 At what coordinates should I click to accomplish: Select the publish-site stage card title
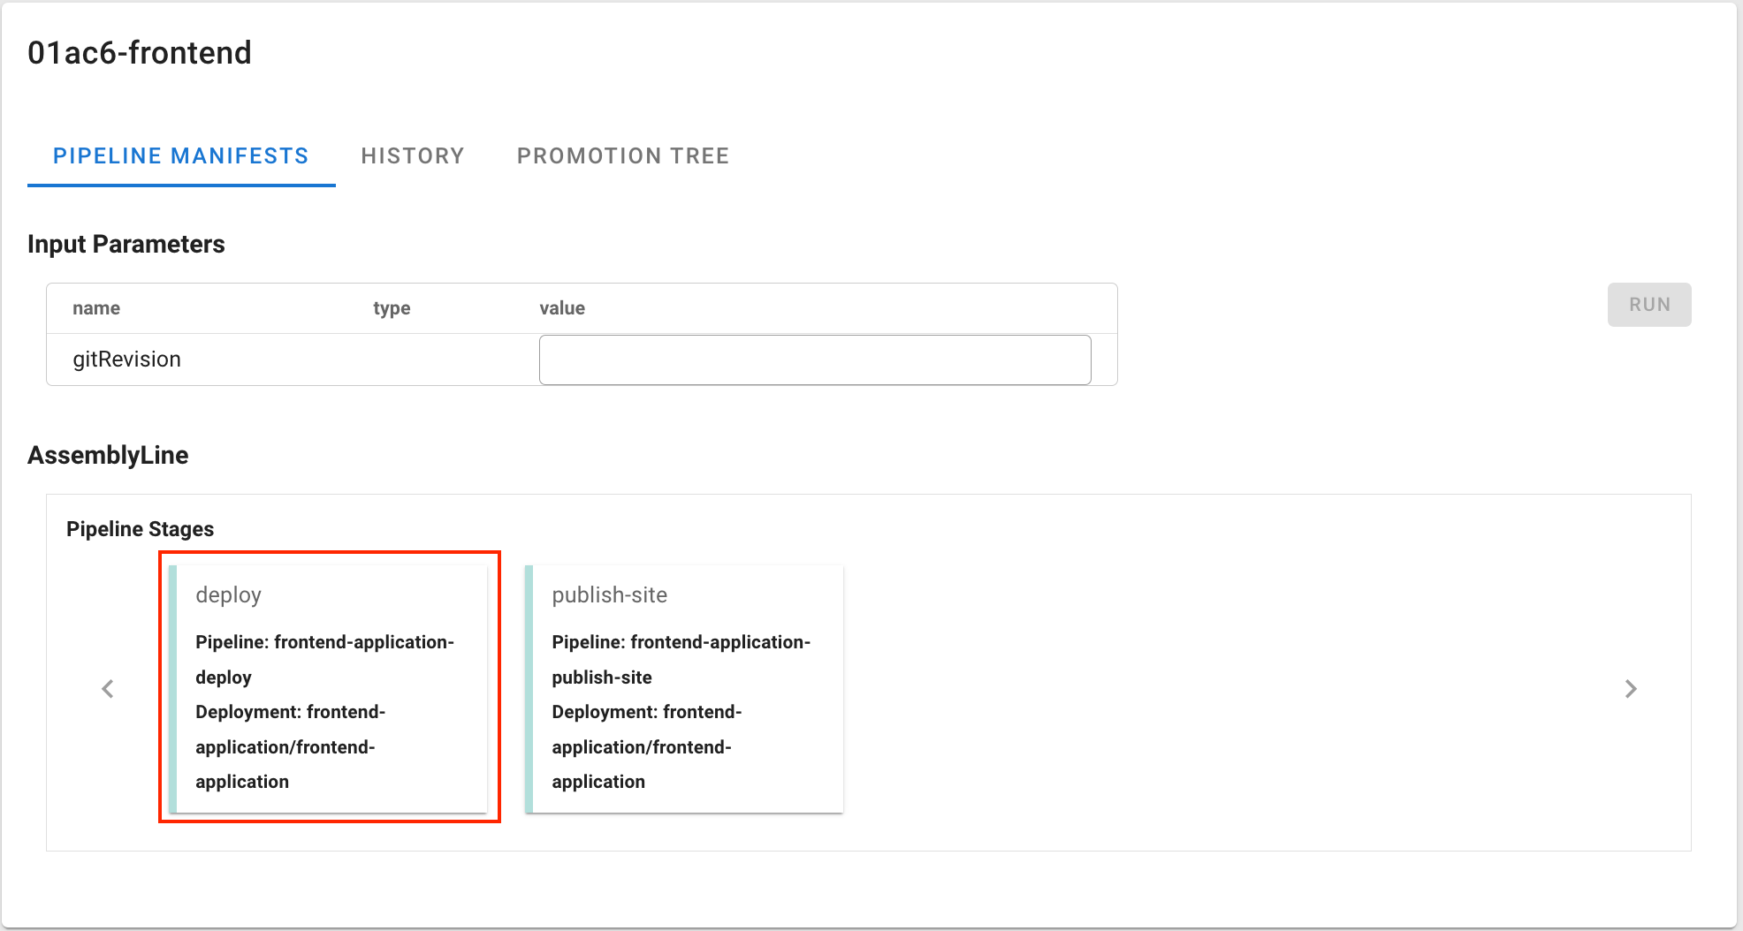click(609, 595)
